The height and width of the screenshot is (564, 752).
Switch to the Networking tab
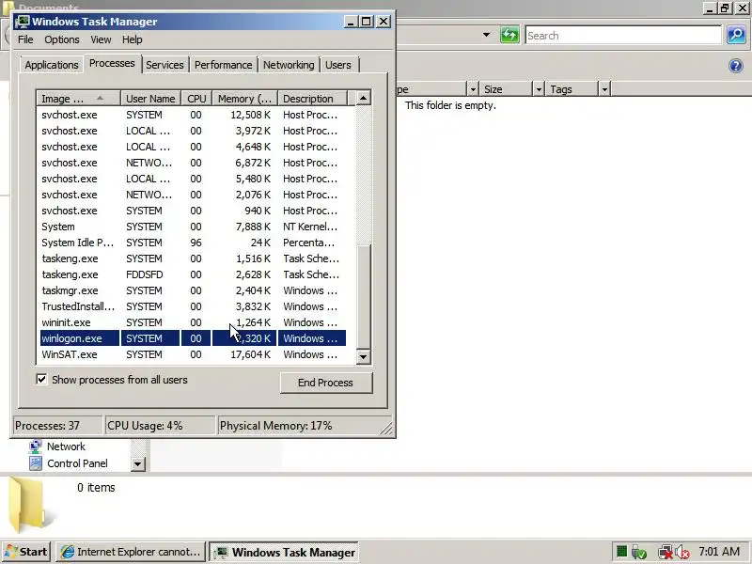289,65
